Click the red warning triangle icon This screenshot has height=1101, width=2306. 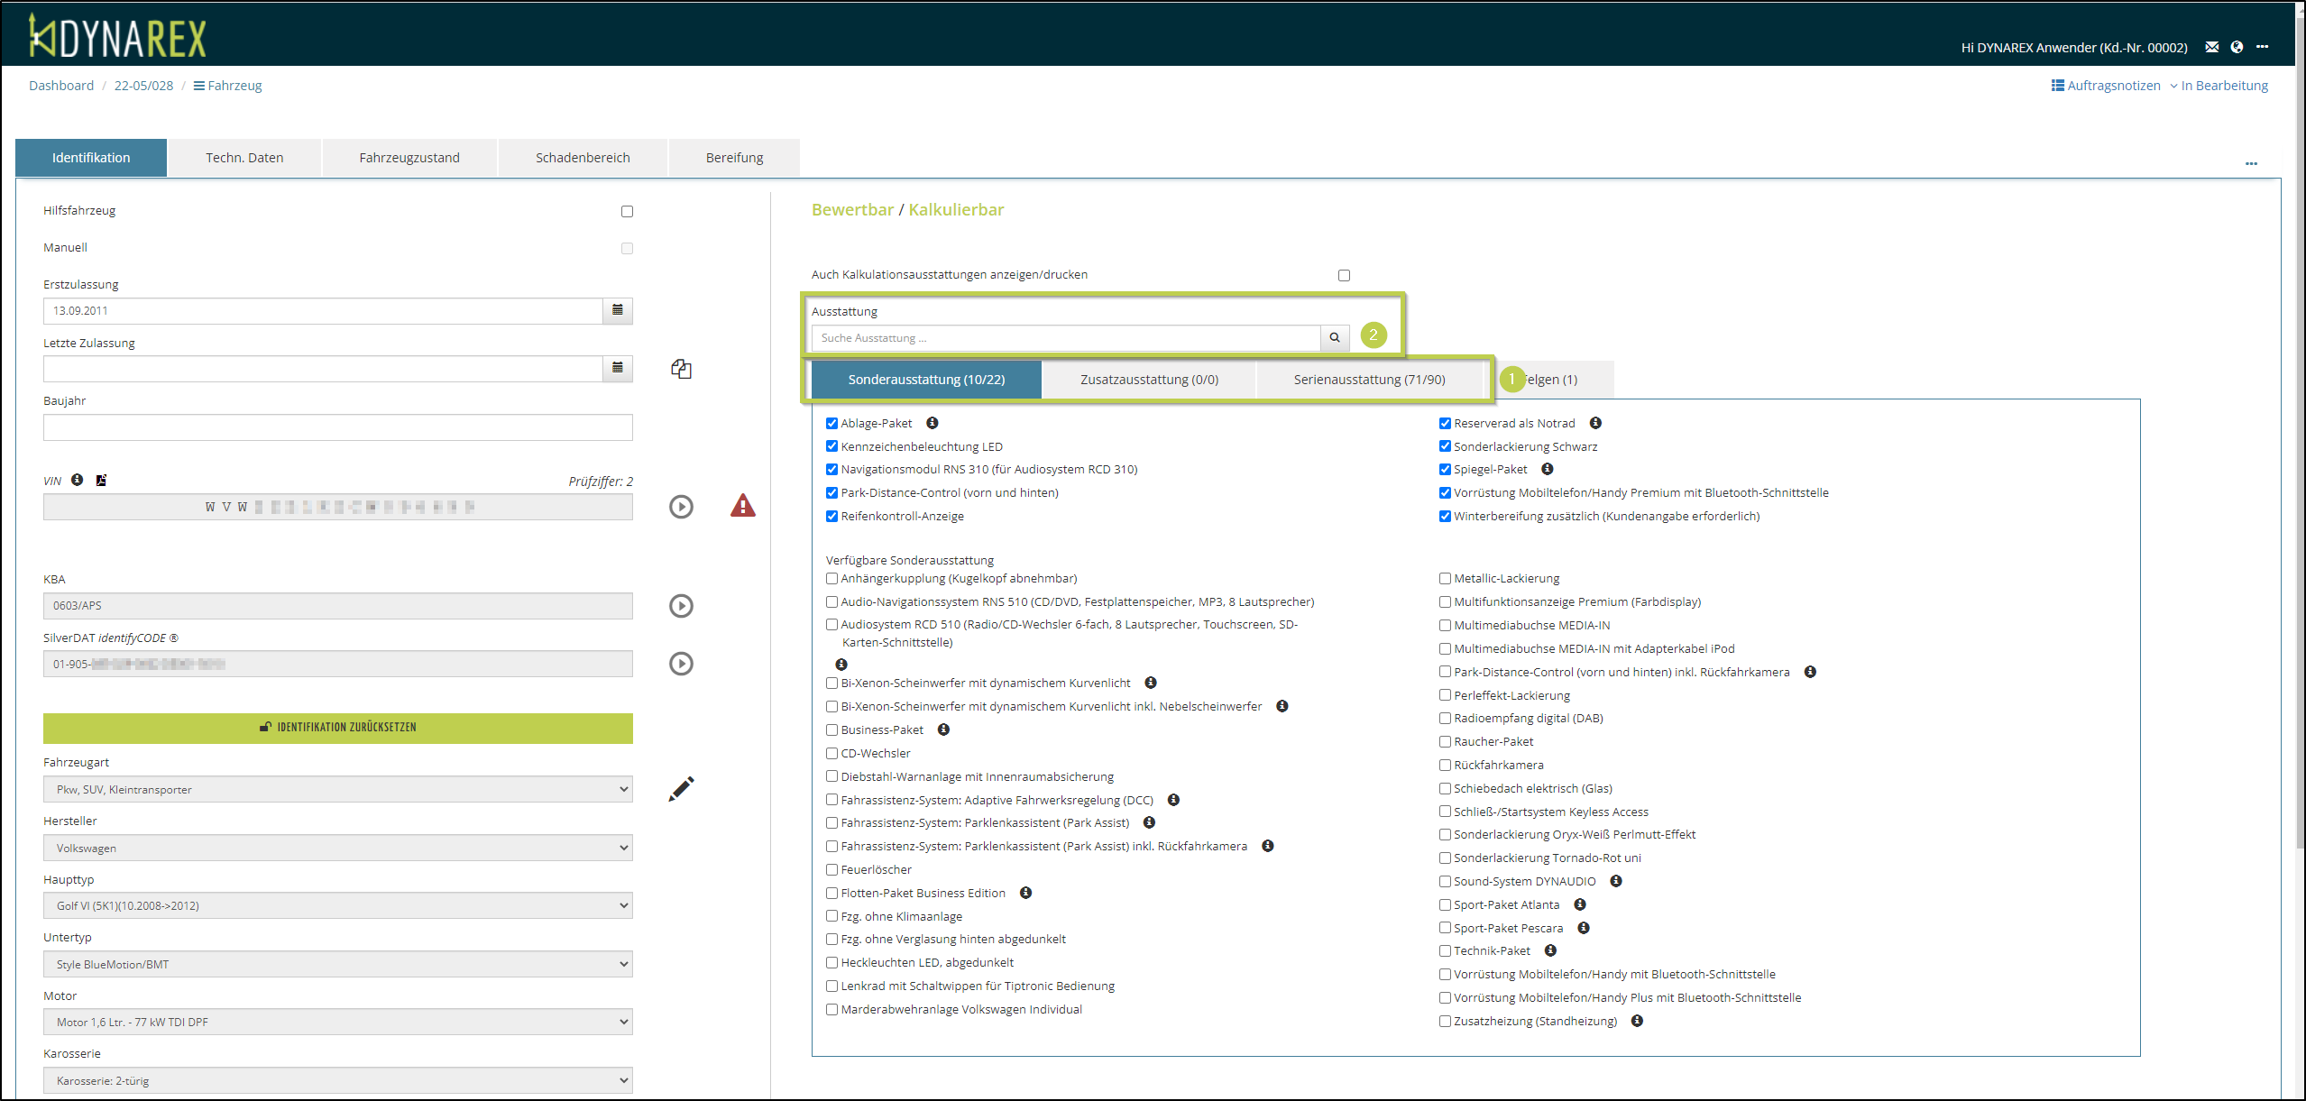click(x=742, y=506)
